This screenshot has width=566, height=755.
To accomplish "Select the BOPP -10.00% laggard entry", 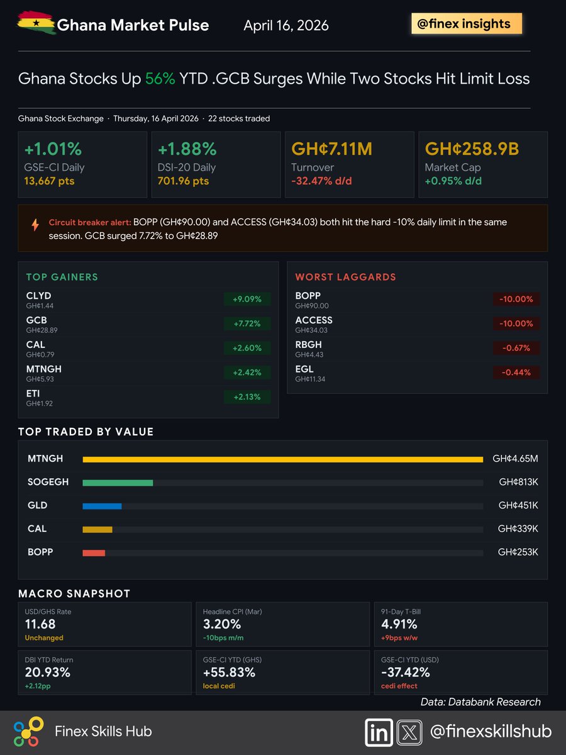I will tap(418, 299).
